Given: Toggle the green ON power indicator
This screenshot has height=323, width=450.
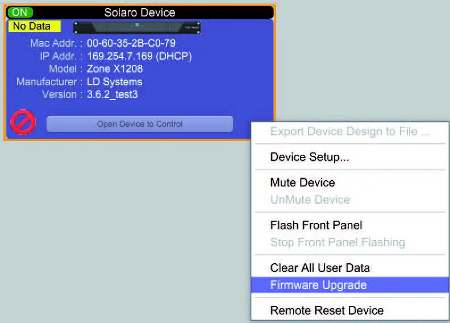Looking at the screenshot, I should (x=20, y=13).
